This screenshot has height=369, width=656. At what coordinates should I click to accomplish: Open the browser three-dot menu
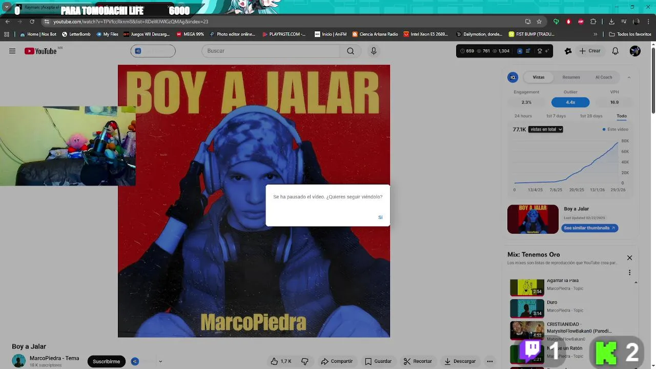(x=648, y=22)
